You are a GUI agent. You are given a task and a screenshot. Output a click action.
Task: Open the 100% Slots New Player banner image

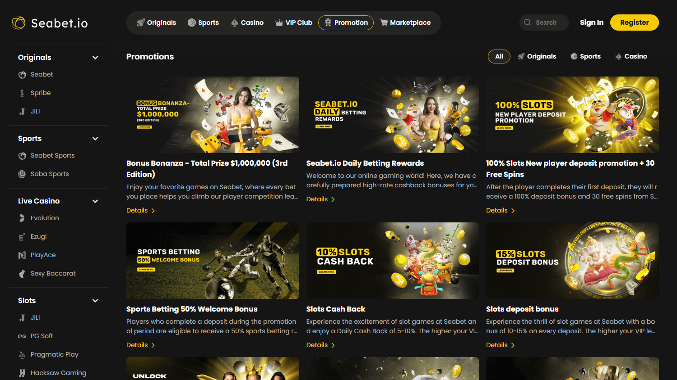pos(572,115)
